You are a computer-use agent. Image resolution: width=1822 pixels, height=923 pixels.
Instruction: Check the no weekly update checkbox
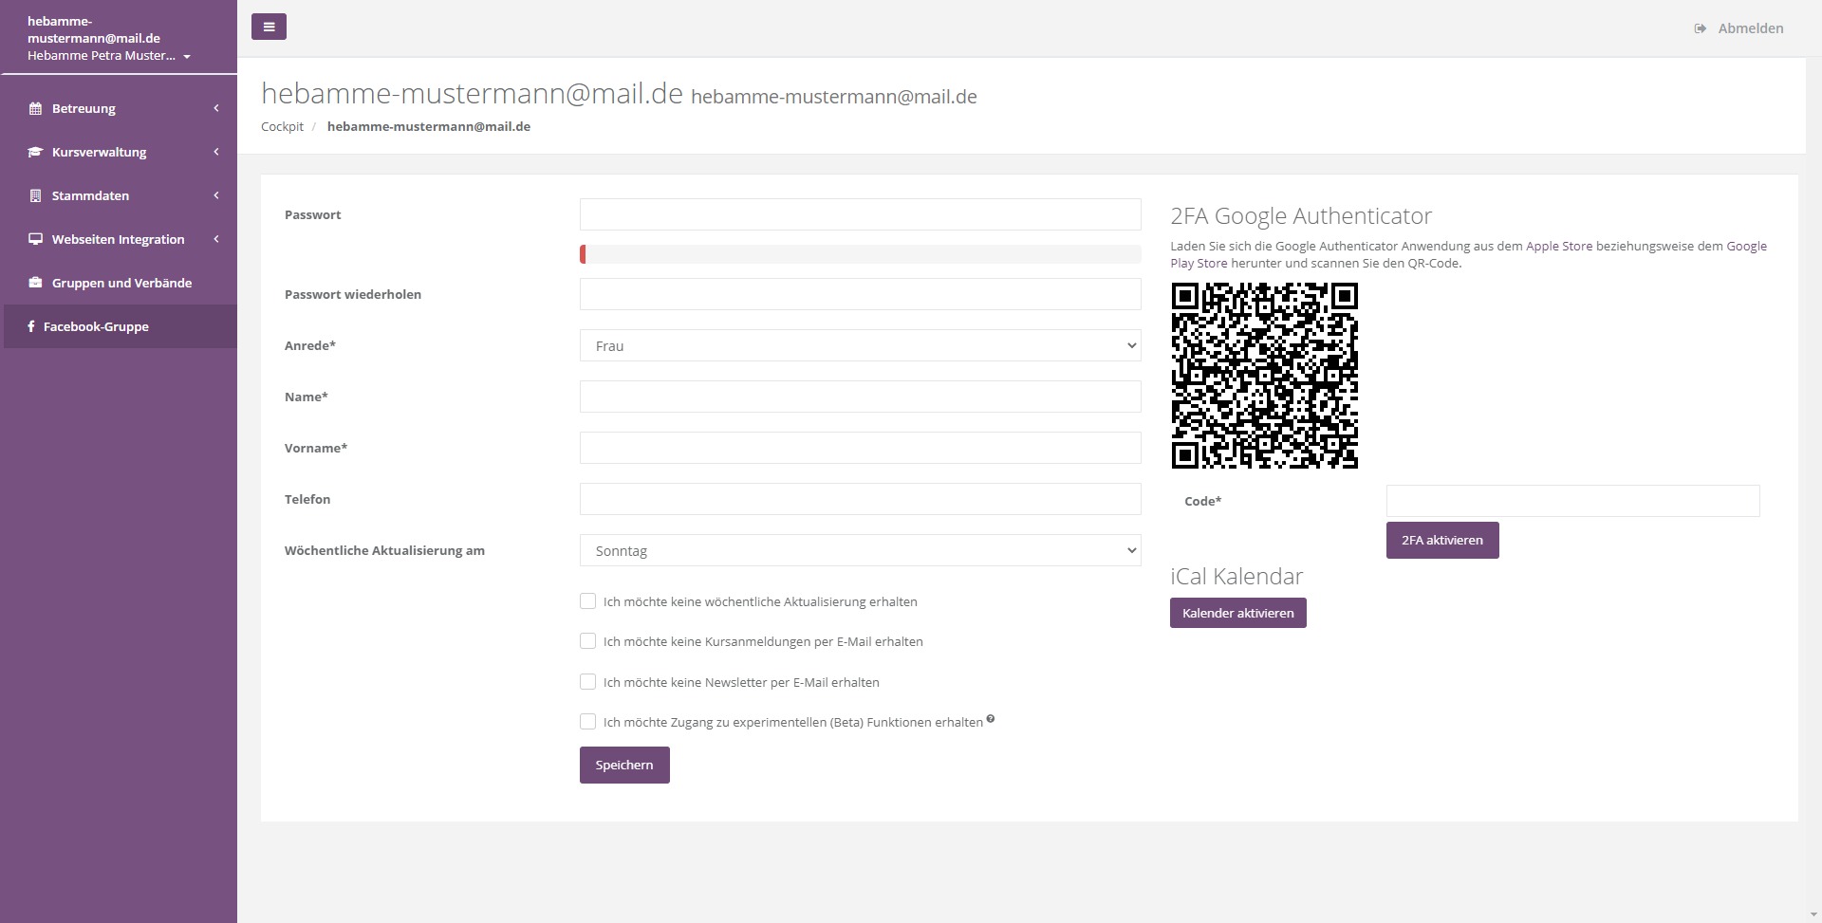click(x=587, y=601)
